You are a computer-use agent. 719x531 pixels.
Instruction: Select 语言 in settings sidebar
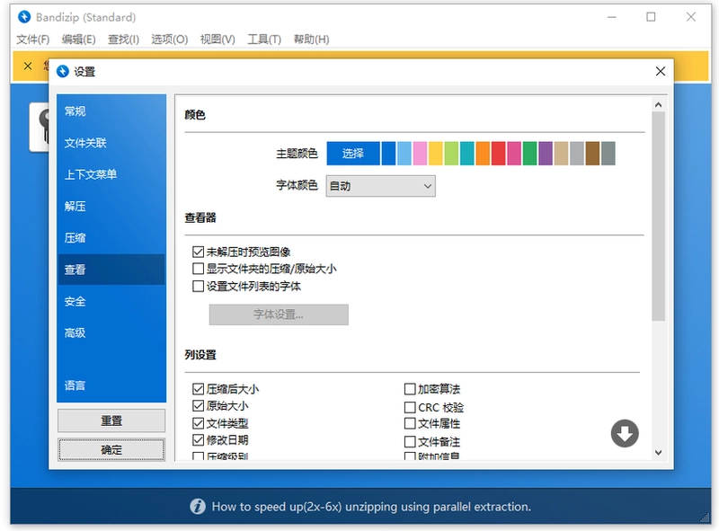111,385
